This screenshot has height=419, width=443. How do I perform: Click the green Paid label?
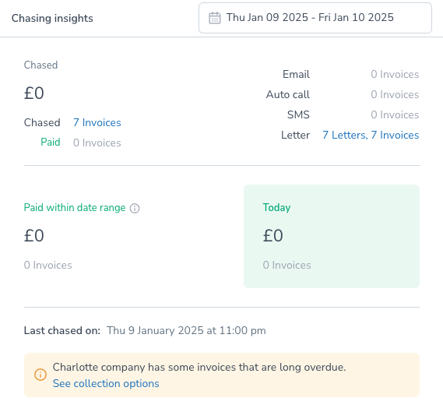(51, 142)
